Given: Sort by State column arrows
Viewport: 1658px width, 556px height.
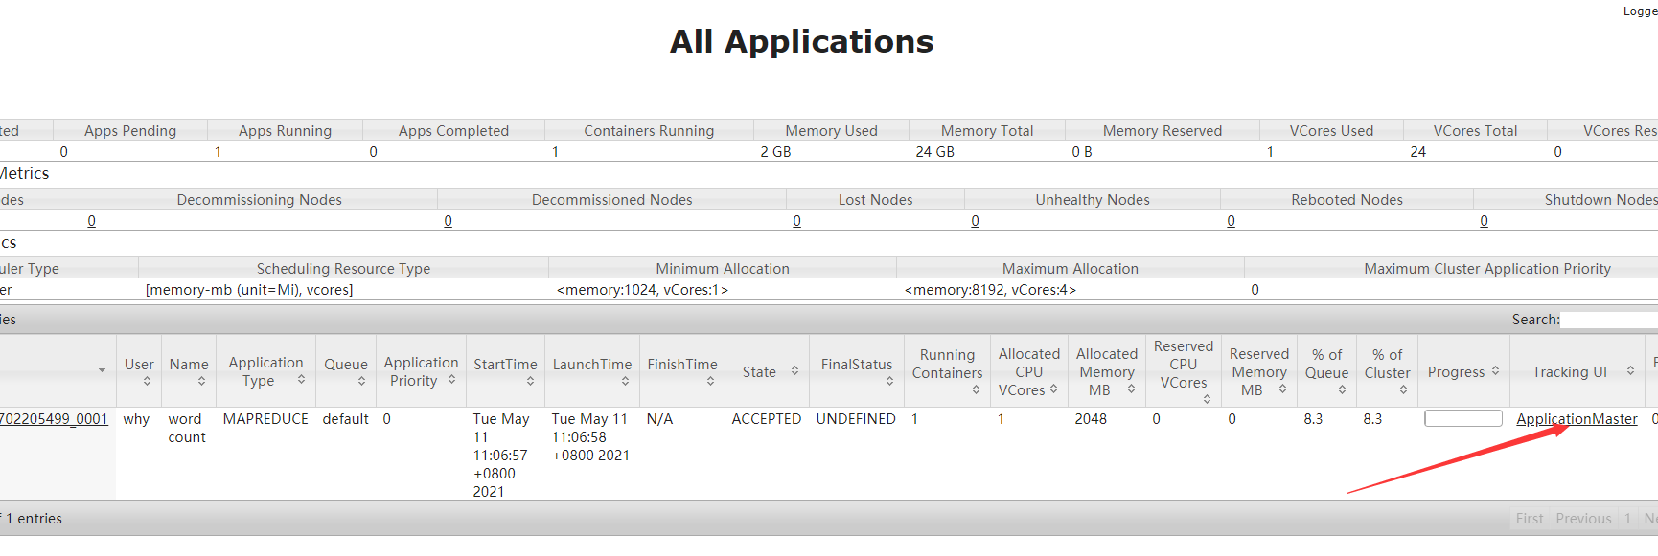Looking at the screenshot, I should [x=794, y=371].
